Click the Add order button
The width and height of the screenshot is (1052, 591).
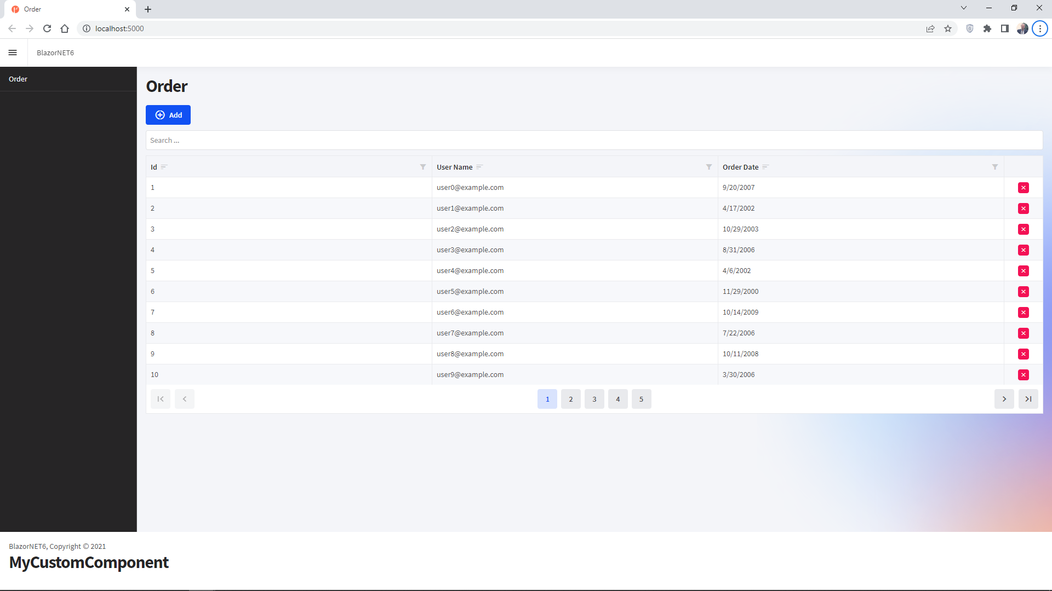click(x=168, y=115)
